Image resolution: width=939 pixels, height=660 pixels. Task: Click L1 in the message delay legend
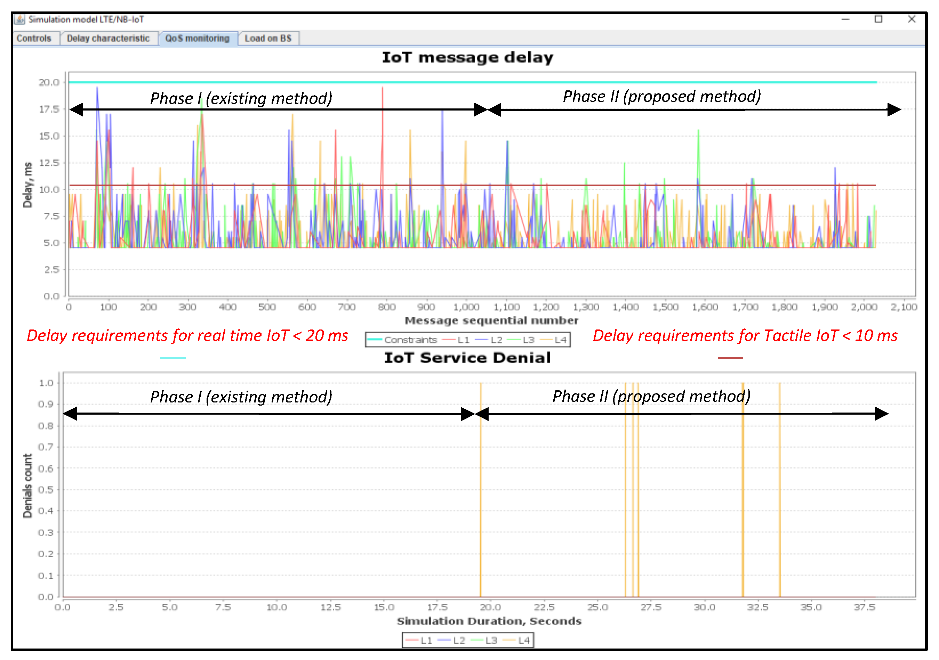[x=463, y=340]
